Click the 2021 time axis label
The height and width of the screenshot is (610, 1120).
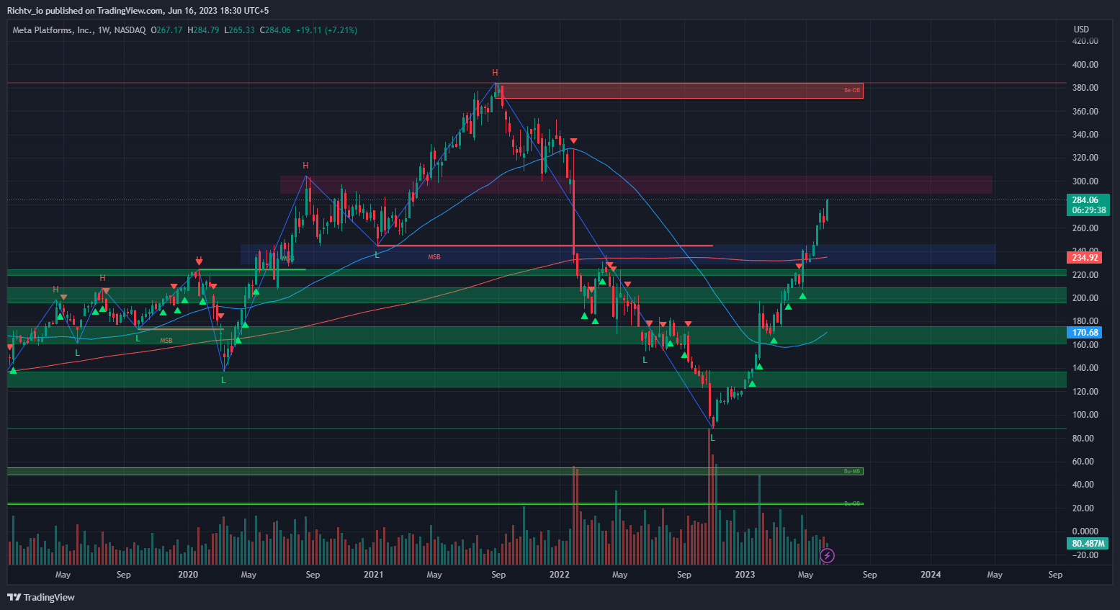coord(374,575)
